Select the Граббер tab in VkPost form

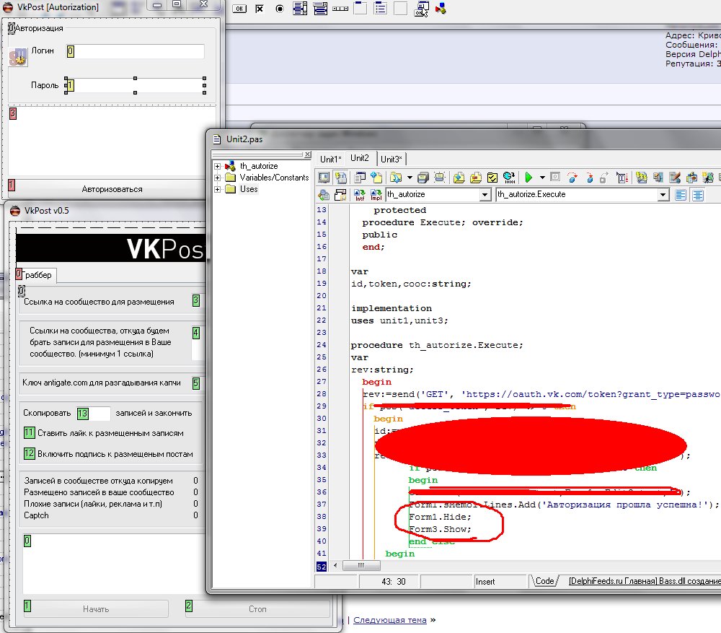click(36, 275)
